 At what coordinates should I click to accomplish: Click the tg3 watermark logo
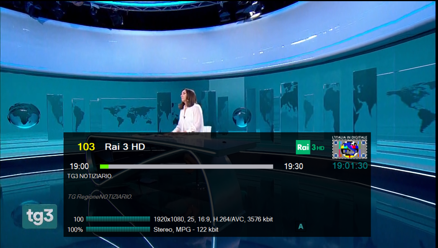click(x=40, y=216)
